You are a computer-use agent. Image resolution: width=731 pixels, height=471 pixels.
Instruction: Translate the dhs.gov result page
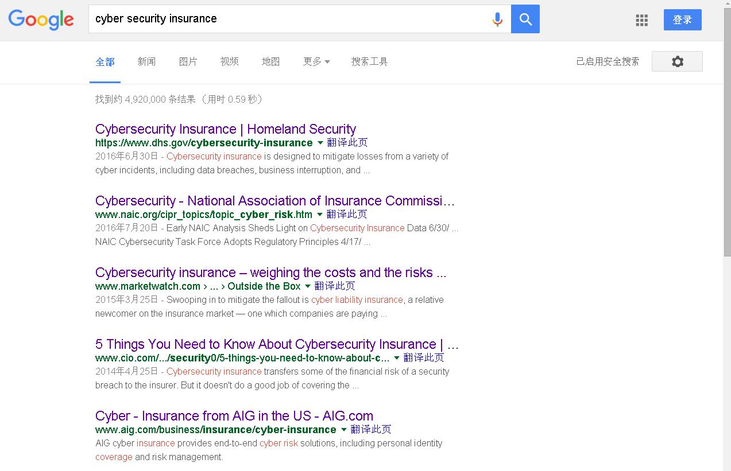click(x=347, y=142)
